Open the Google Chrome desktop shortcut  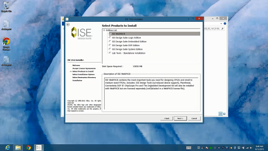click(x=6, y=44)
